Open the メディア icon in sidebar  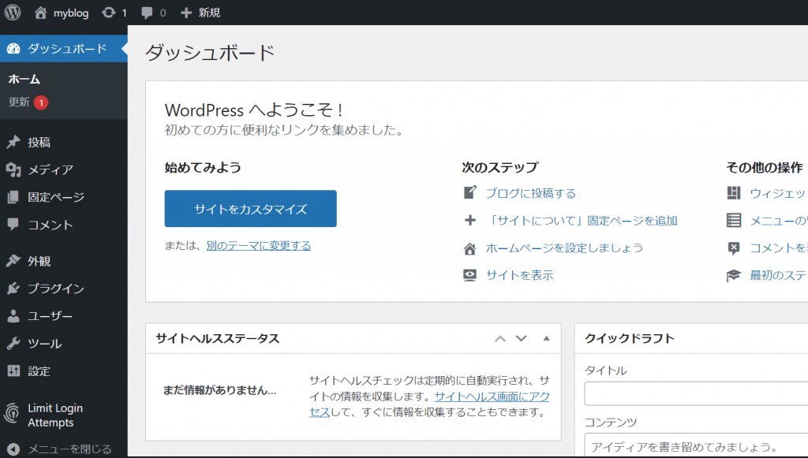coord(16,169)
